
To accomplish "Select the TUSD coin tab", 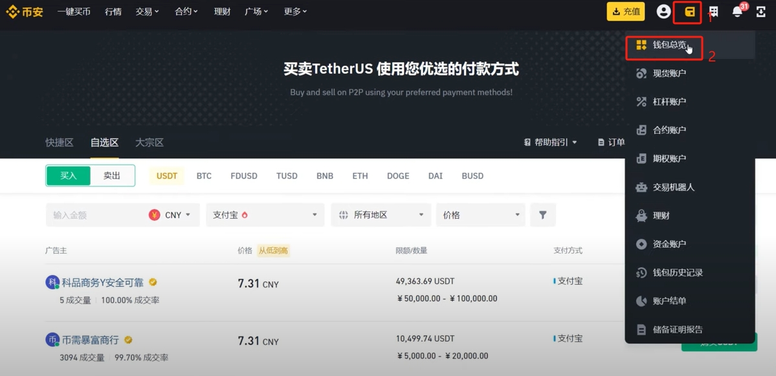I will (x=287, y=175).
